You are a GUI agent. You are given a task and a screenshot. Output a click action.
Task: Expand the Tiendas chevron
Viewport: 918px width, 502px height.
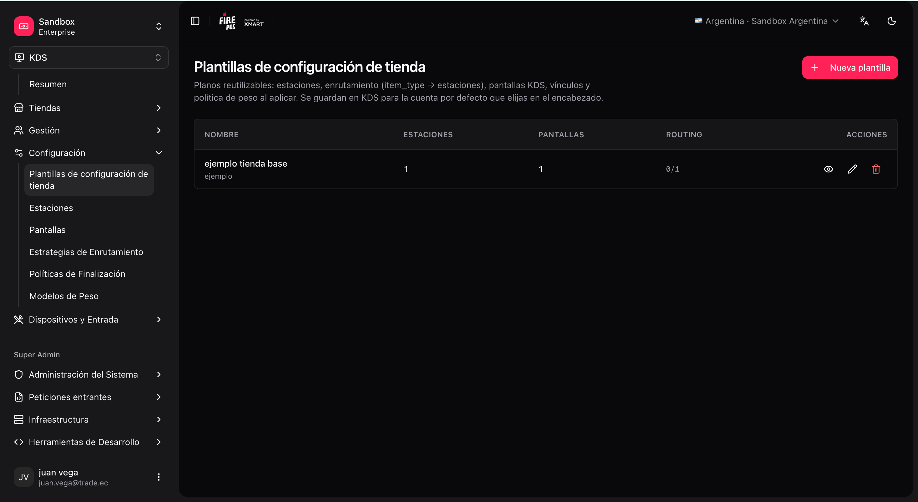pos(159,108)
